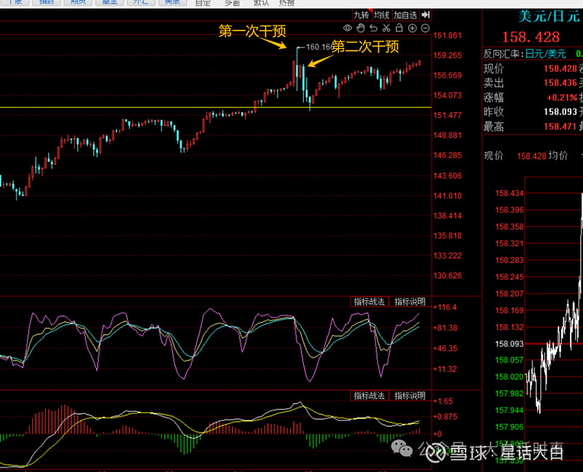Viewport: 583px width, 472px height.
Task: Click the scissors cut icon
Action: [x=386, y=28]
